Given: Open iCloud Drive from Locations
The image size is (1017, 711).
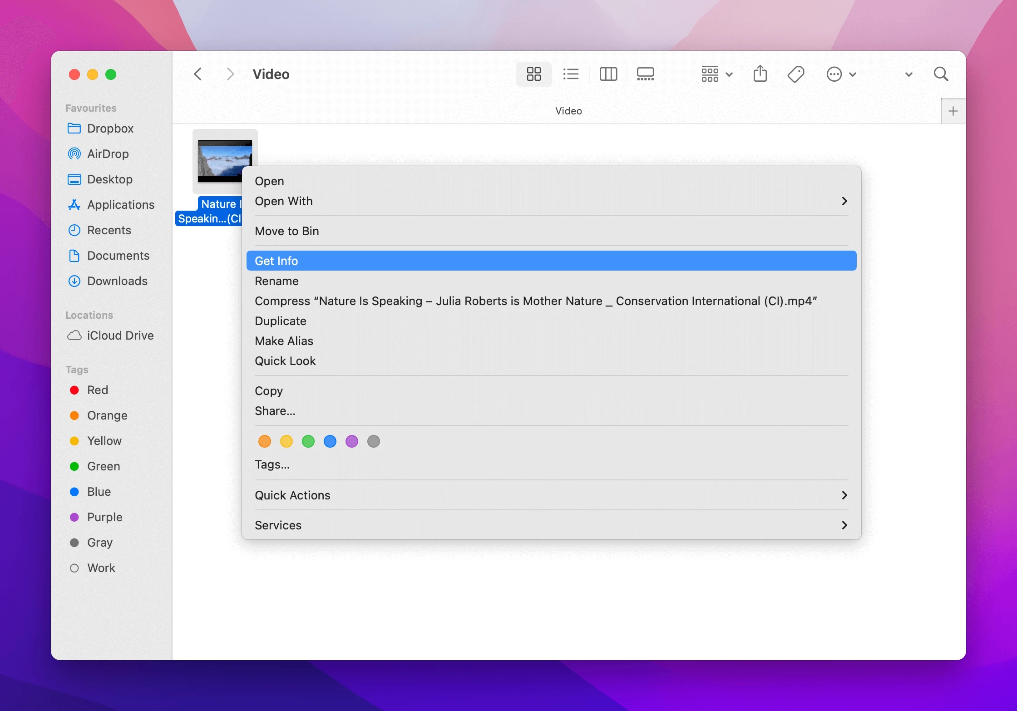Looking at the screenshot, I should click(120, 336).
